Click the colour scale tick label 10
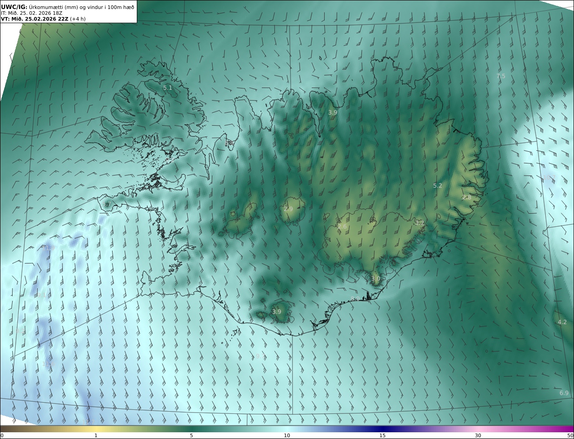Image resolution: width=574 pixels, height=439 pixels. click(x=287, y=435)
